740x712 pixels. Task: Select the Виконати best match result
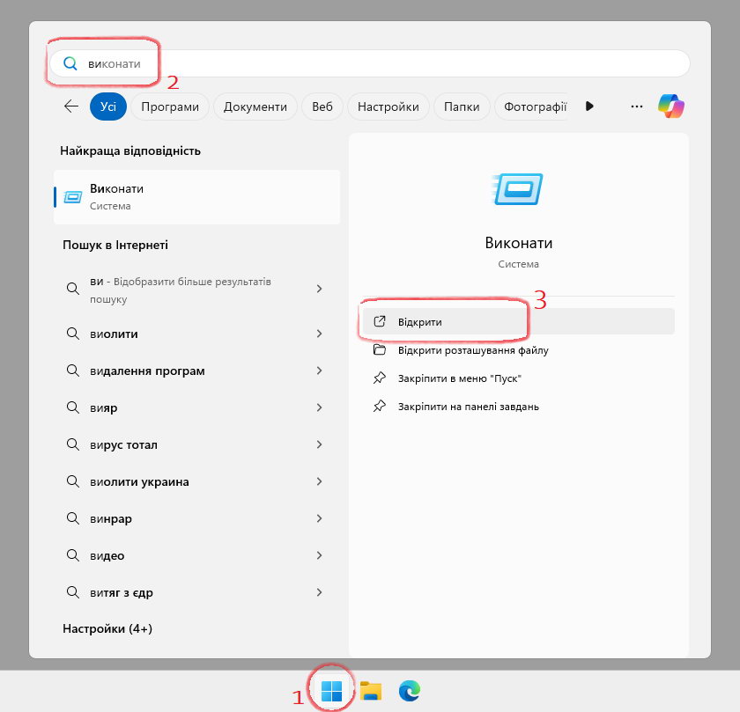[x=196, y=196]
